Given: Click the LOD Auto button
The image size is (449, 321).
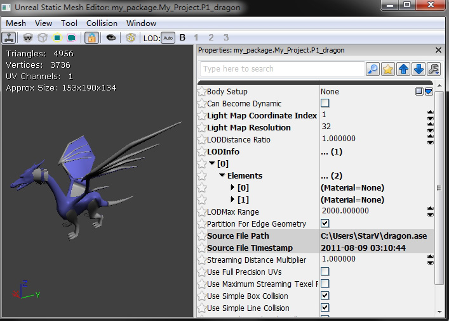Looking at the screenshot, I should [168, 38].
